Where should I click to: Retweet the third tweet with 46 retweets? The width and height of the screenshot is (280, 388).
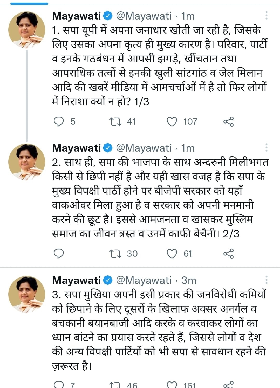click(115, 385)
